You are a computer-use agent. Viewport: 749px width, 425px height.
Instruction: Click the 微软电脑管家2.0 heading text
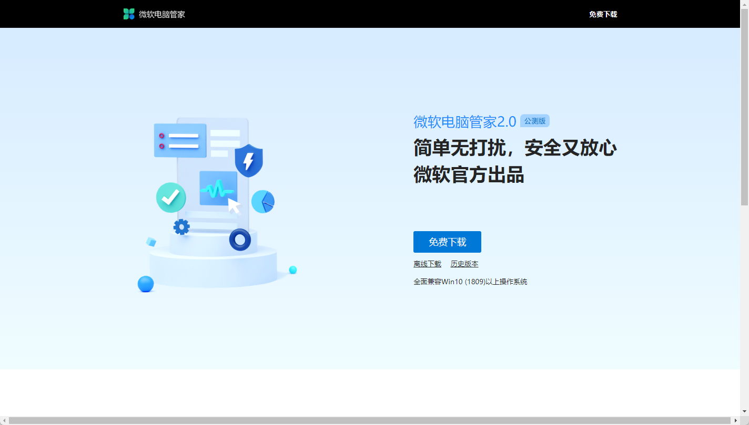(x=465, y=122)
